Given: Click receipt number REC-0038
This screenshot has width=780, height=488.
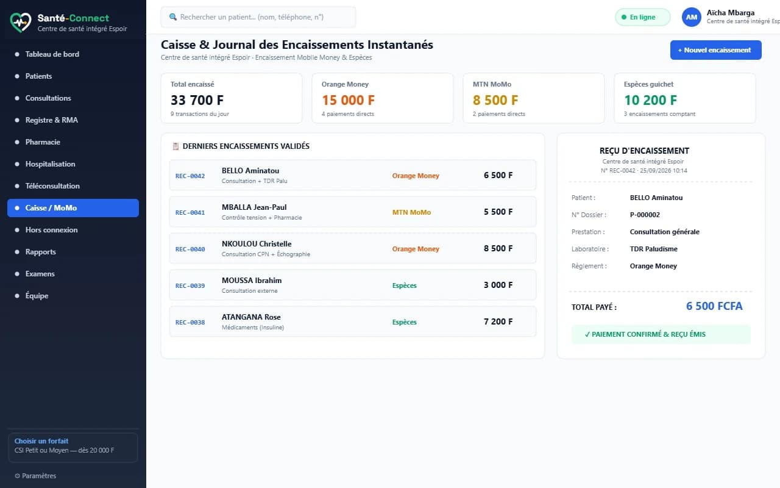Looking at the screenshot, I should (190, 322).
